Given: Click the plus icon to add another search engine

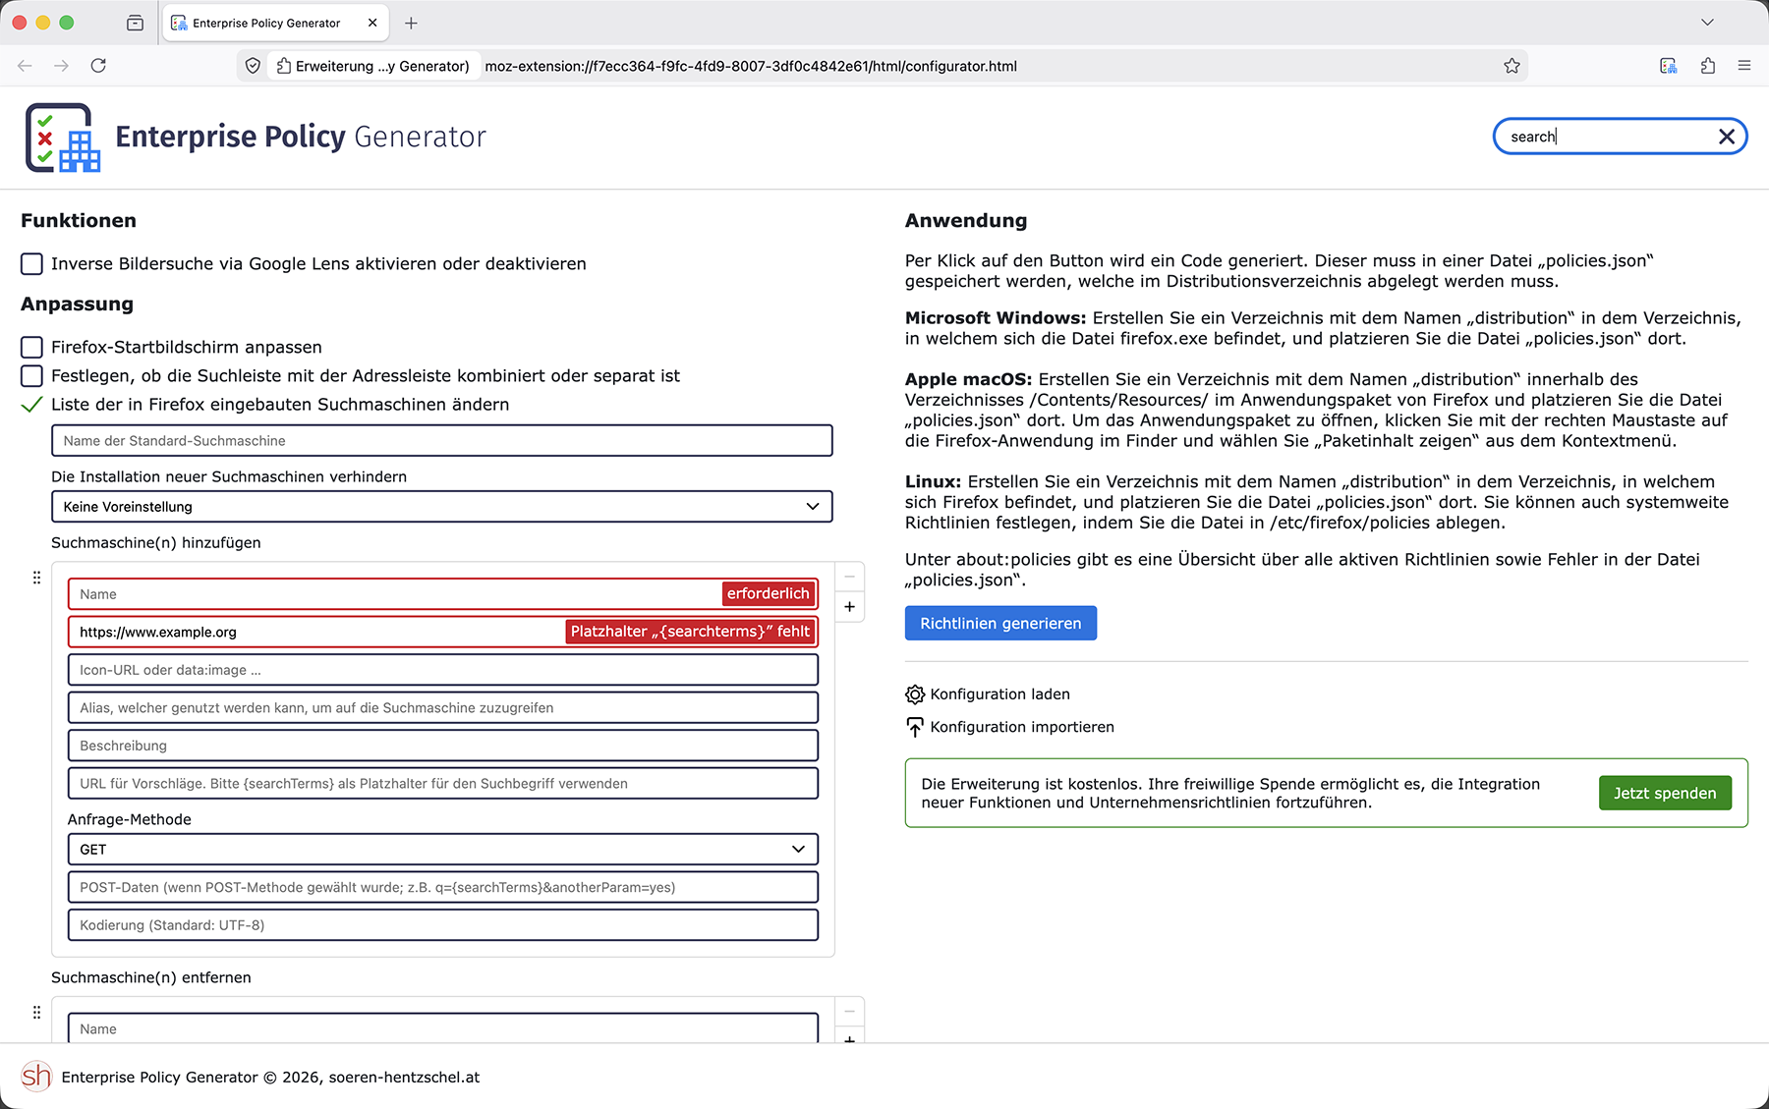Looking at the screenshot, I should point(849,607).
